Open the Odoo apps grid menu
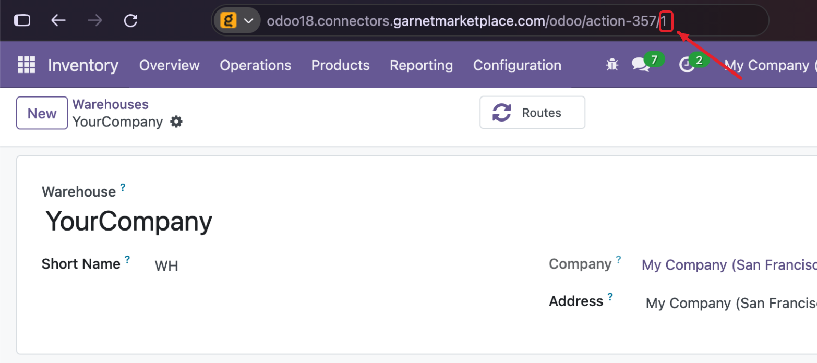This screenshot has width=817, height=363. (27, 65)
